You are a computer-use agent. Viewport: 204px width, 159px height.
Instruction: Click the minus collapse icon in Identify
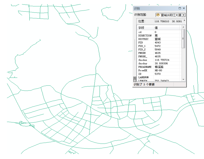135,80
